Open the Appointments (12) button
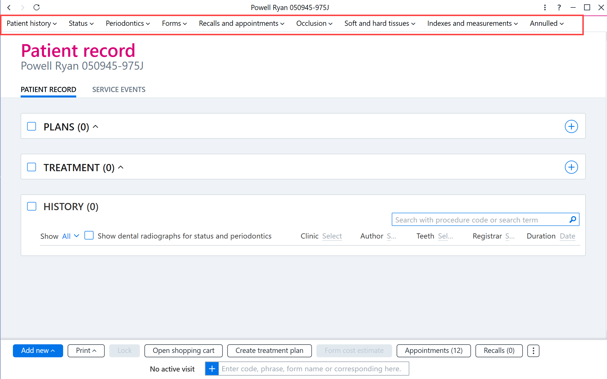 tap(434, 351)
